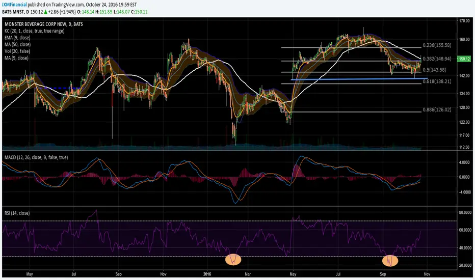Click the C:150.12 close price value
This screenshot has width=475, height=280.
pyautogui.click(x=139, y=12)
